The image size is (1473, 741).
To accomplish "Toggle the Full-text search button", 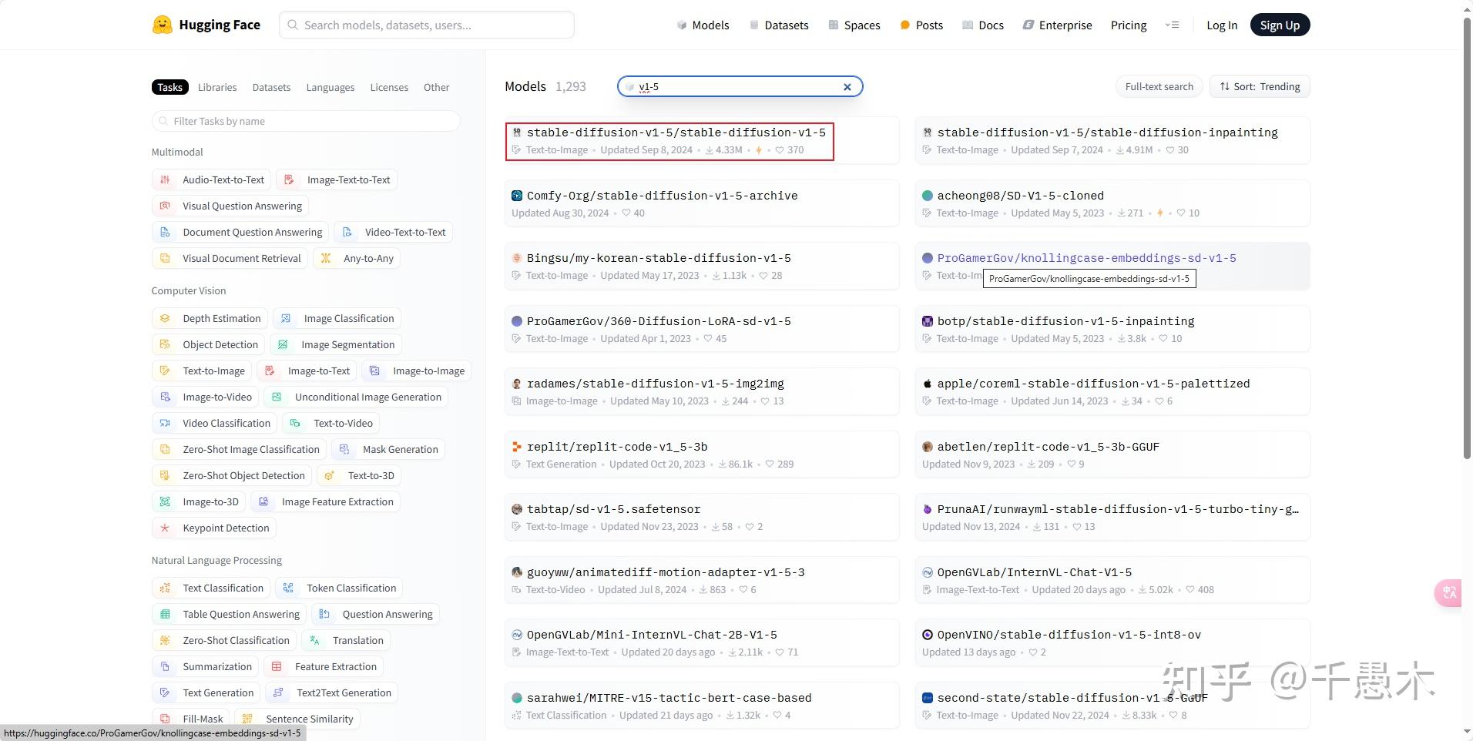I will [1159, 86].
